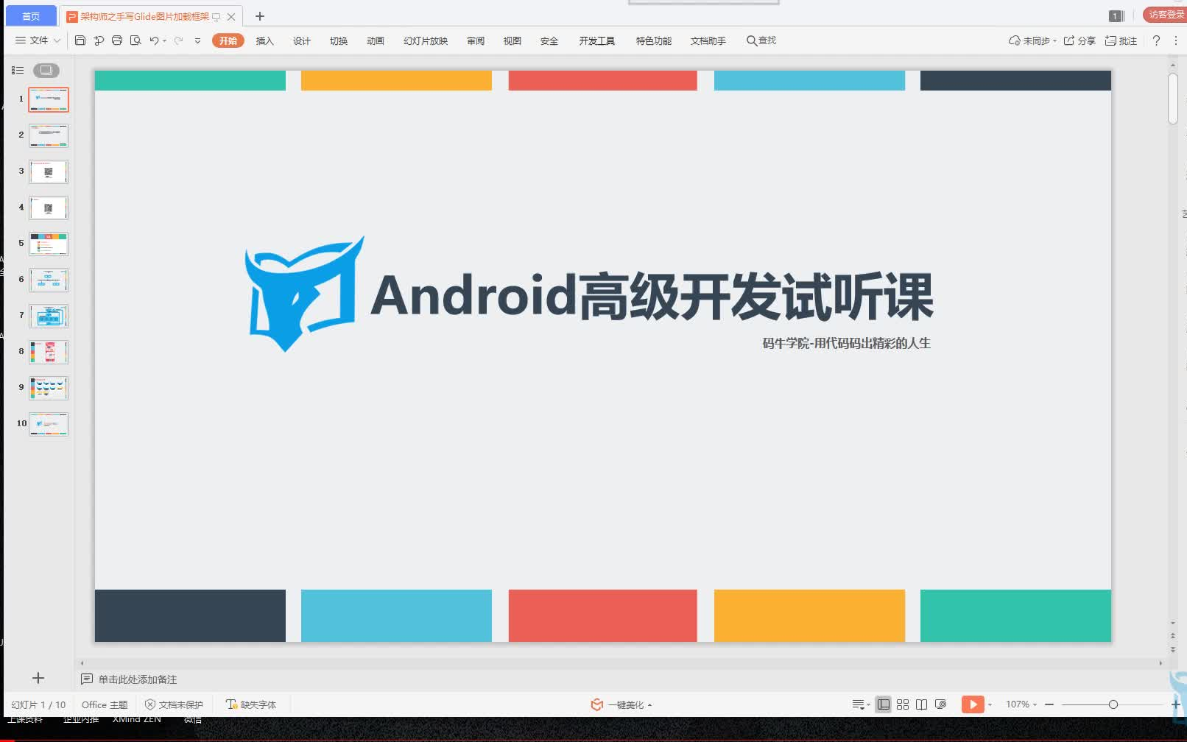The image size is (1187, 742).
Task: Click the Android高级开发试听课 slide title
Action: click(x=652, y=296)
